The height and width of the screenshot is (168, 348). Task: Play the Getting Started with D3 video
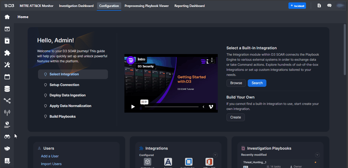133,107
